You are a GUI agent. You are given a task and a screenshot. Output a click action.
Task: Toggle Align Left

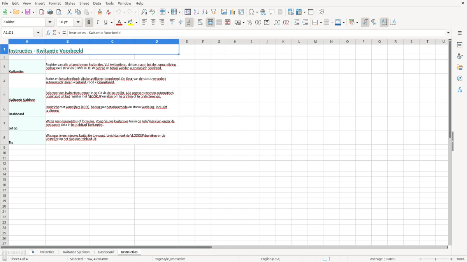click(144, 23)
